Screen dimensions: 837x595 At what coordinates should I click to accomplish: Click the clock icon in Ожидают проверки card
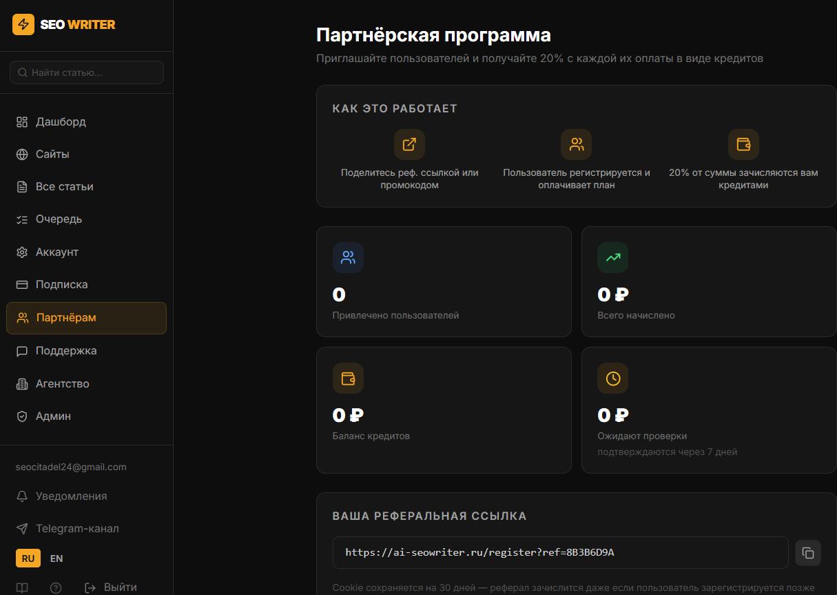point(612,378)
